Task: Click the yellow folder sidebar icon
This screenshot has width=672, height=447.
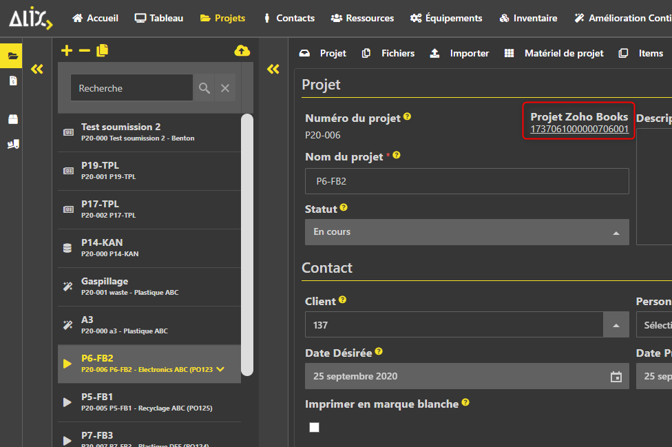Action: (x=12, y=56)
